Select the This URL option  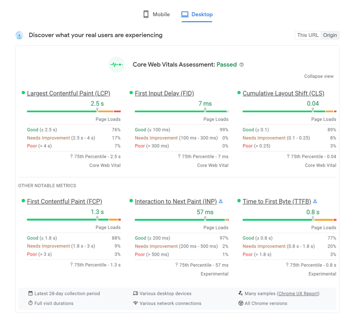pyautogui.click(x=308, y=35)
